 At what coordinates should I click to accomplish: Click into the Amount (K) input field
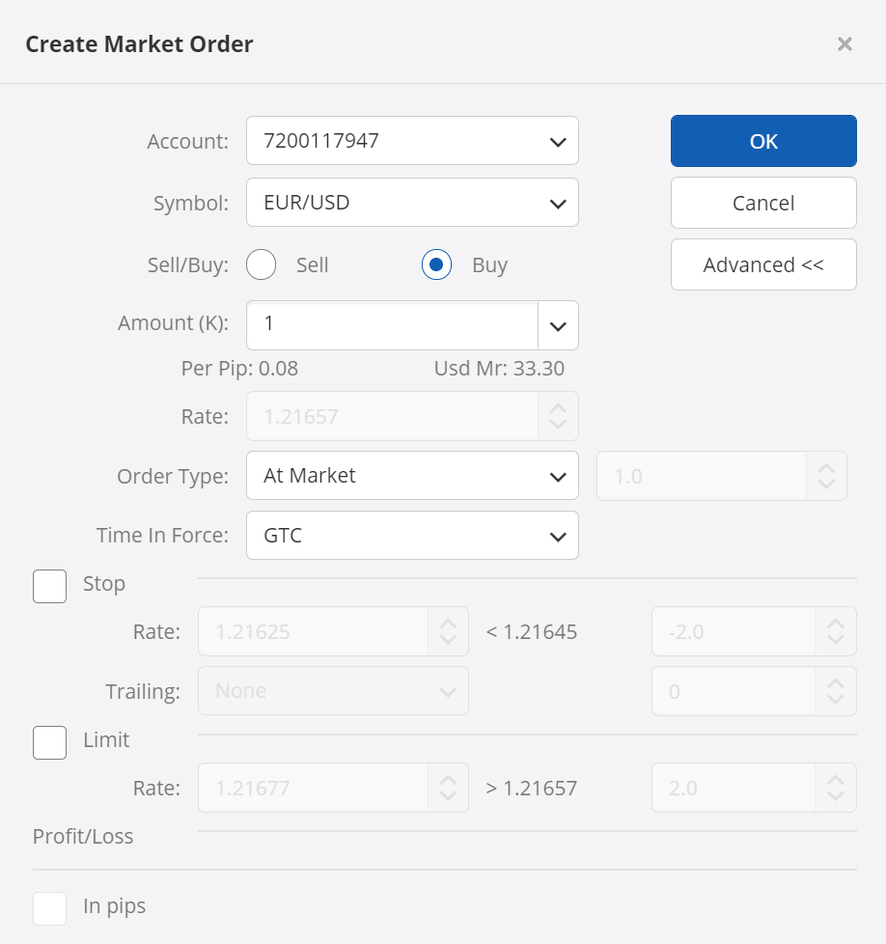tap(392, 324)
